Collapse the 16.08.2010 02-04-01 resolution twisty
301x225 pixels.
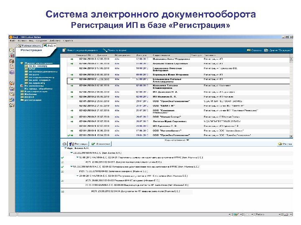click(x=78, y=157)
